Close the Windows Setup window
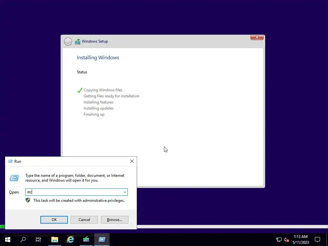 [x=257, y=37]
